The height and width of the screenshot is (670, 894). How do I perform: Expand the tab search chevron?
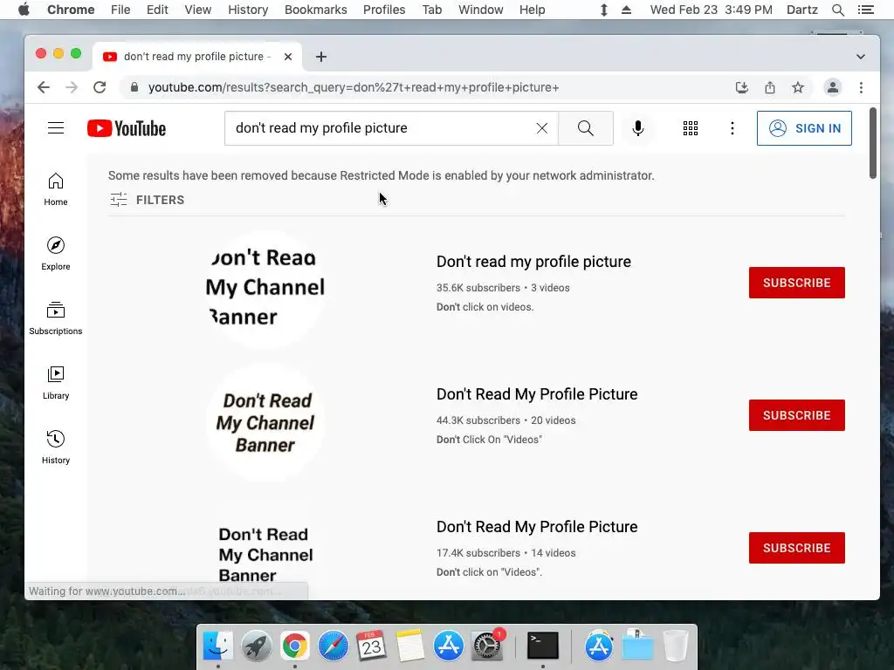[861, 57]
